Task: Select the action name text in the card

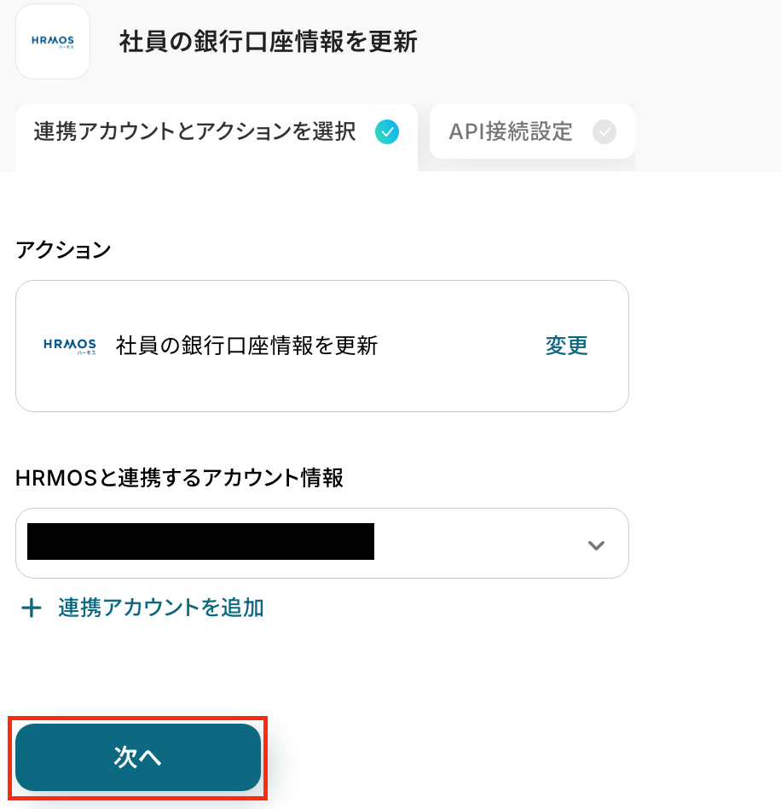Action: point(246,346)
